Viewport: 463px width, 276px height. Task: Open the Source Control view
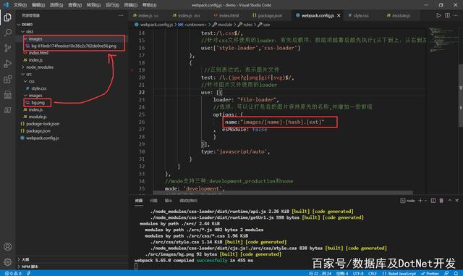coord(8,48)
